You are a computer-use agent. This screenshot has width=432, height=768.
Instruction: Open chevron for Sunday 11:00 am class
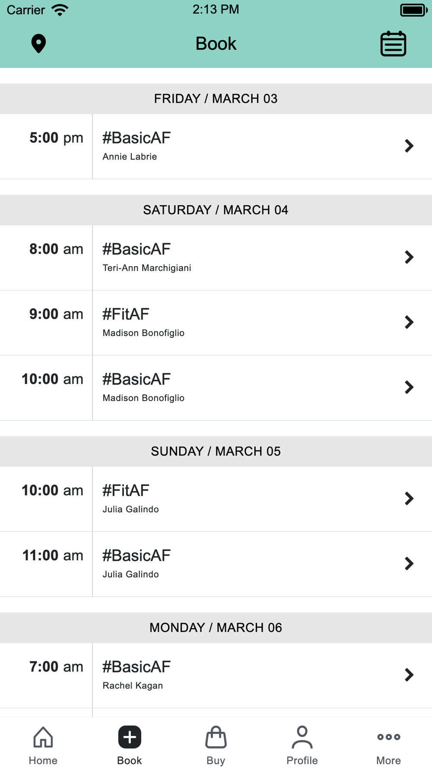409,564
